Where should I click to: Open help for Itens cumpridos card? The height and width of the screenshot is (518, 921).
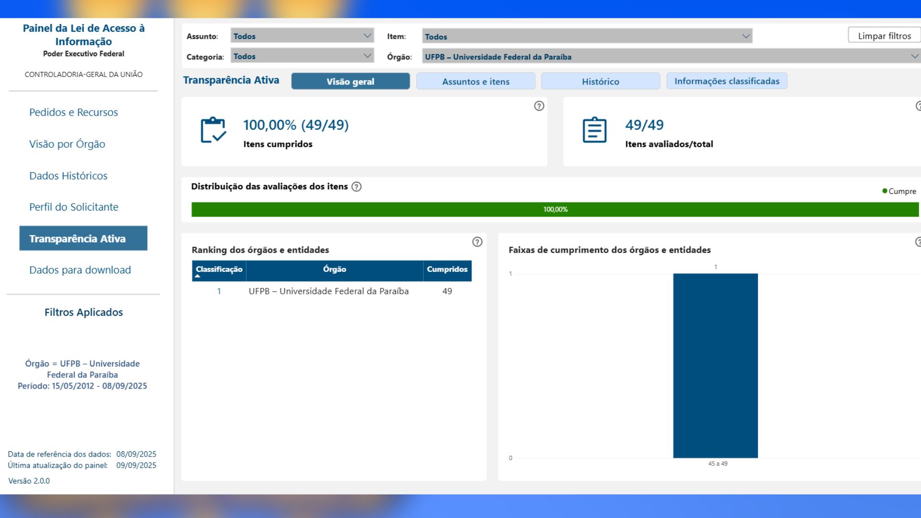point(539,106)
